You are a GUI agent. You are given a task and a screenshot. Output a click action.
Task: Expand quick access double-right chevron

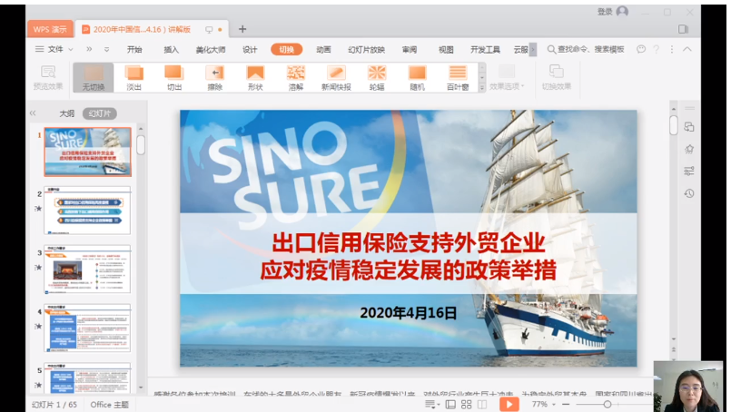point(89,49)
